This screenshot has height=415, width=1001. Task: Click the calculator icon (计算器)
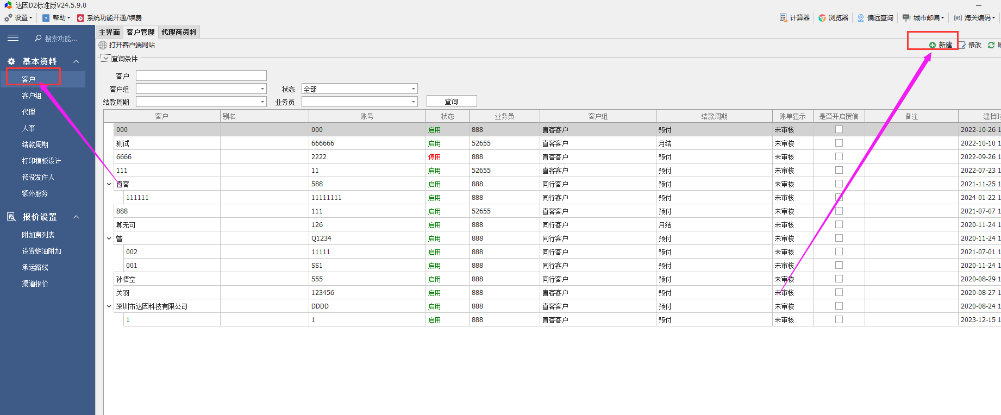pos(783,18)
